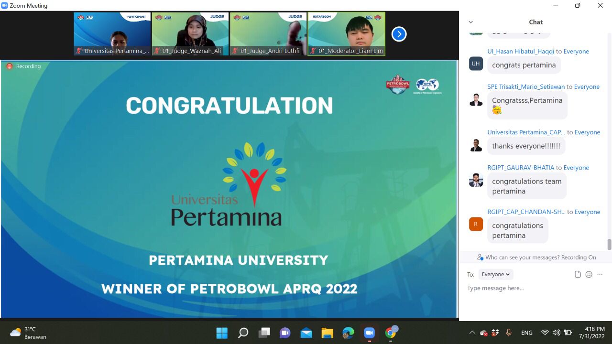Open the Windows Start menu

pos(222,333)
